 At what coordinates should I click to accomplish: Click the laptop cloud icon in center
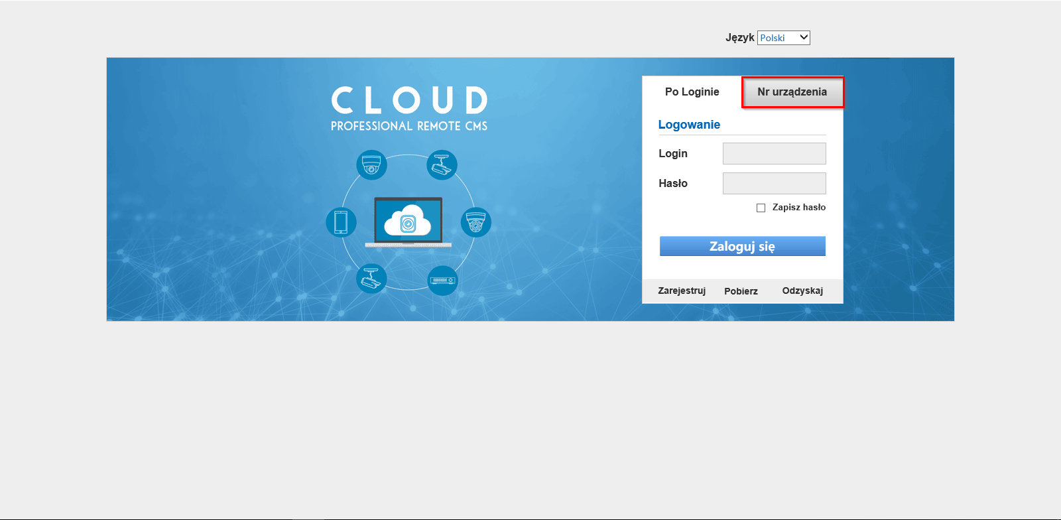point(408,222)
